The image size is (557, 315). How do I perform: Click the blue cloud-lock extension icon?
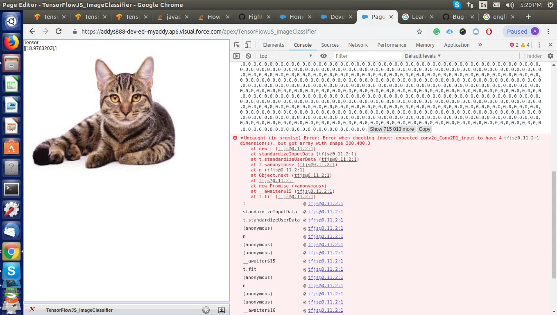(x=450, y=32)
